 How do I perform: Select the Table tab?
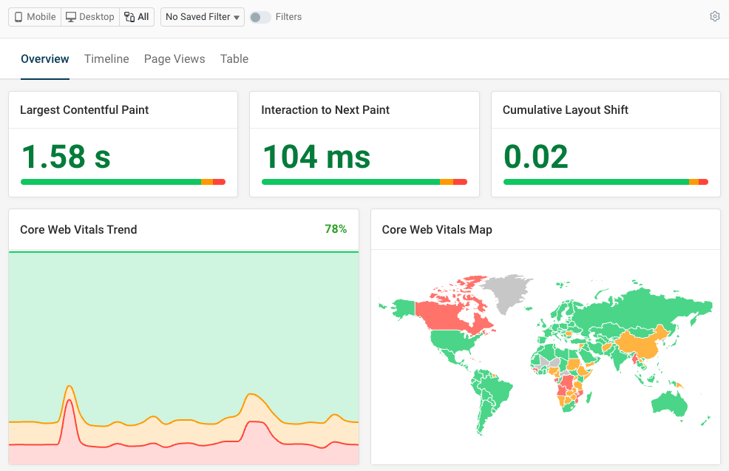click(234, 58)
